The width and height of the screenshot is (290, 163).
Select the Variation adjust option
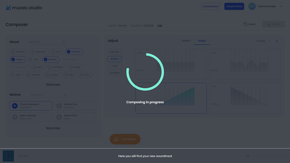(115, 73)
